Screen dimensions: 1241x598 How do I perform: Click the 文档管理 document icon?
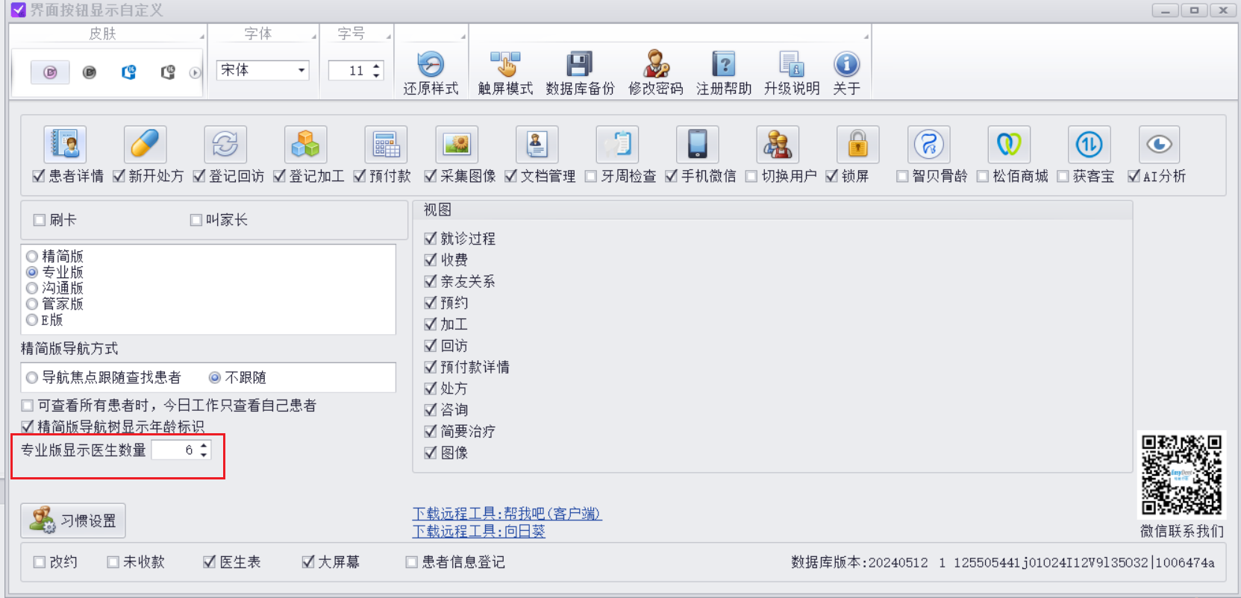(x=537, y=145)
